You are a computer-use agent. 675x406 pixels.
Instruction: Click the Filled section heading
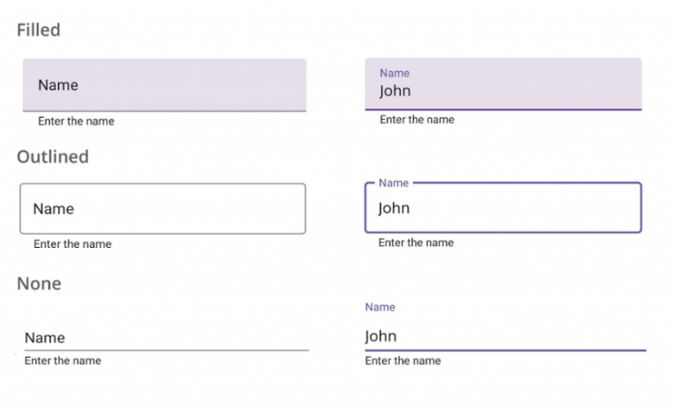39,30
